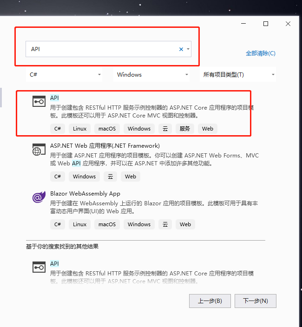This screenshot has width=302, height=327.
Task: Minimize the dialog window
Action: coord(243,24)
